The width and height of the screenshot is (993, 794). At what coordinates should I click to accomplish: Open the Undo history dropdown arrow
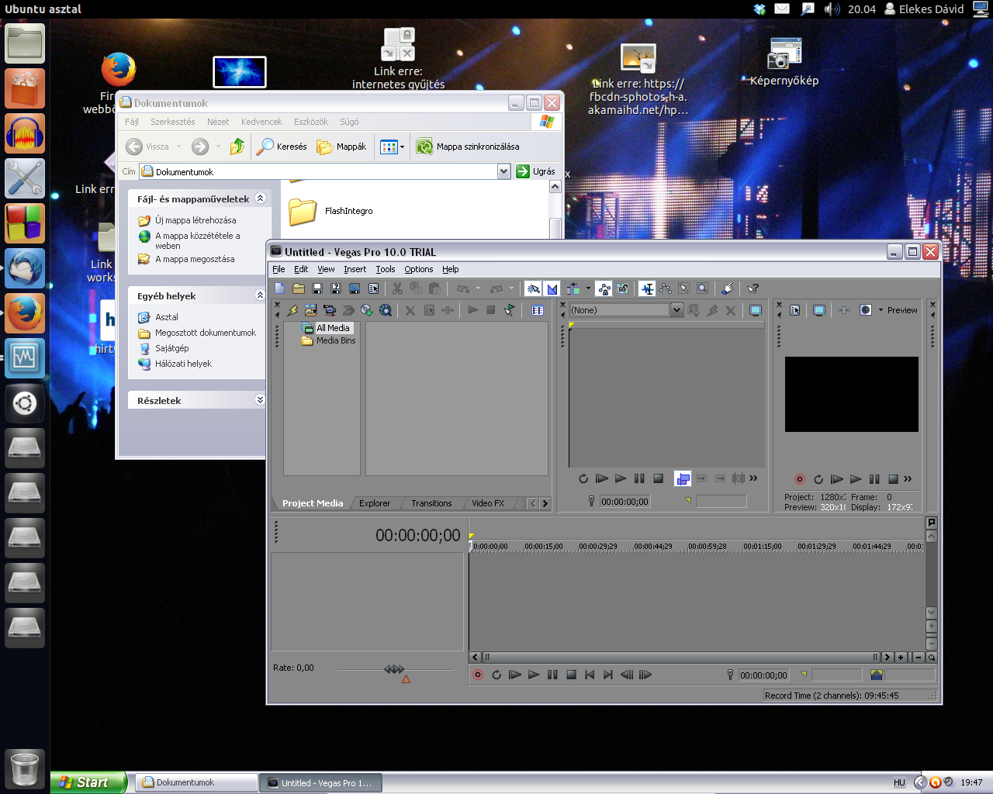click(478, 288)
